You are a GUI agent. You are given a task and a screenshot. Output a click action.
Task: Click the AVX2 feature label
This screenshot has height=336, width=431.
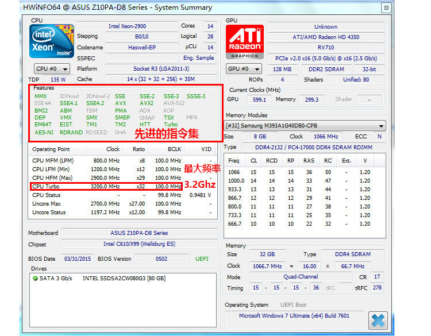coord(147,103)
